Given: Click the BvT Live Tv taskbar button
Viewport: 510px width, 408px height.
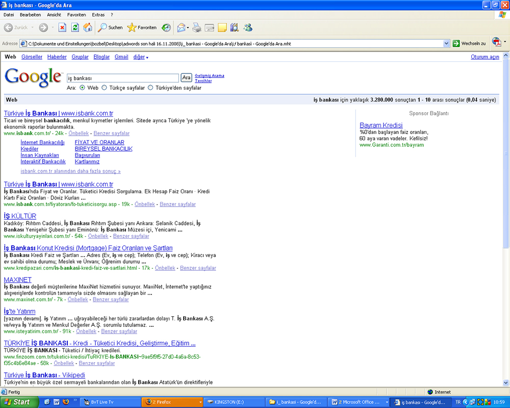Looking at the screenshot, I should click(x=111, y=402).
